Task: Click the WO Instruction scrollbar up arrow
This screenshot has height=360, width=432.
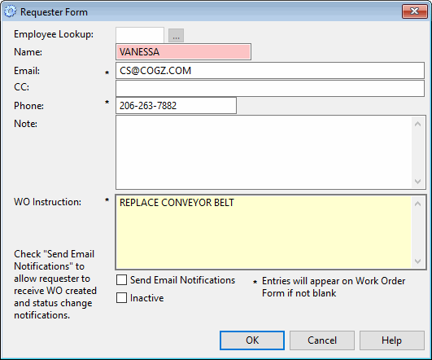Action: (417, 204)
